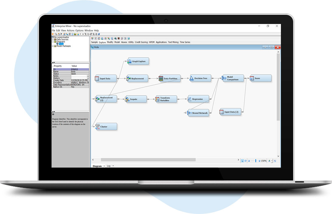Click the Notes value field in properties
Image resolution: width=332 pixels, height=214 pixels.
79,76
